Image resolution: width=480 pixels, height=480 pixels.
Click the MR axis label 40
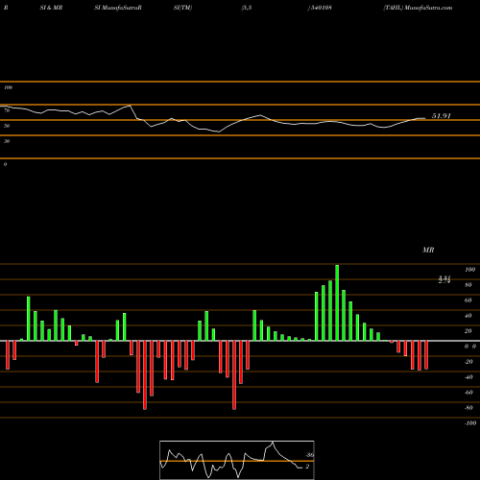pos(468,316)
